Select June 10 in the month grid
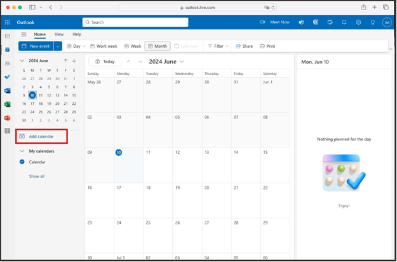The height and width of the screenshot is (262, 397). [x=128, y=165]
